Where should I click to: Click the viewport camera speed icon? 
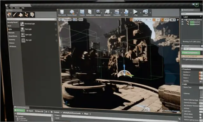click(173, 20)
